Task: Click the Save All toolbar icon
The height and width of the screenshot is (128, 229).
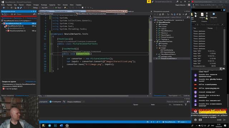Action: 21,8
